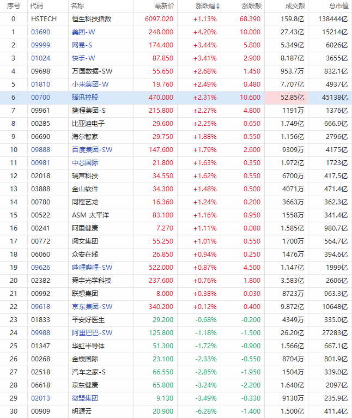Sort by the 最新价 column header
The image size is (352, 418).
tap(165, 6)
